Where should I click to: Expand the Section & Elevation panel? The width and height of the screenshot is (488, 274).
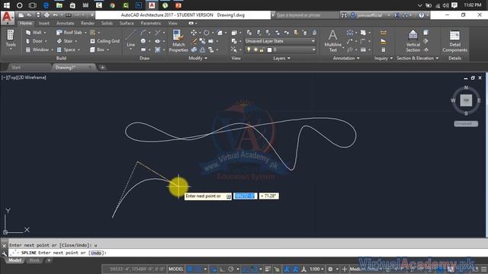pyautogui.click(x=417, y=58)
